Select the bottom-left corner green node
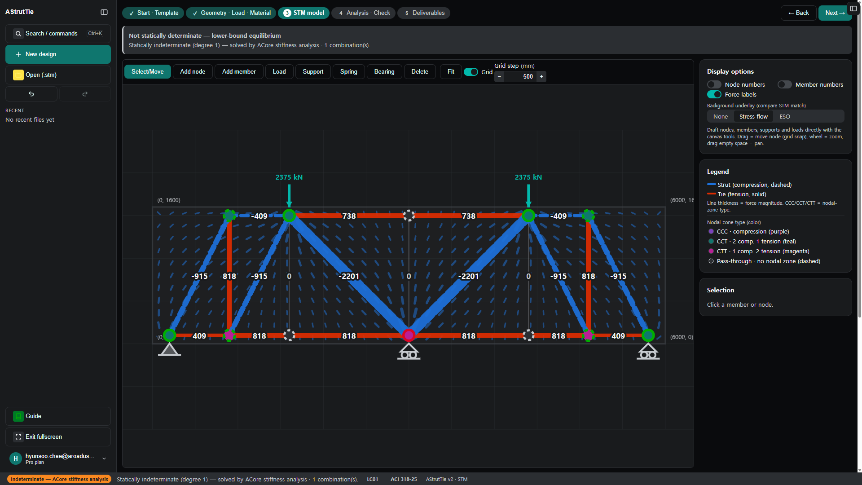 (169, 335)
